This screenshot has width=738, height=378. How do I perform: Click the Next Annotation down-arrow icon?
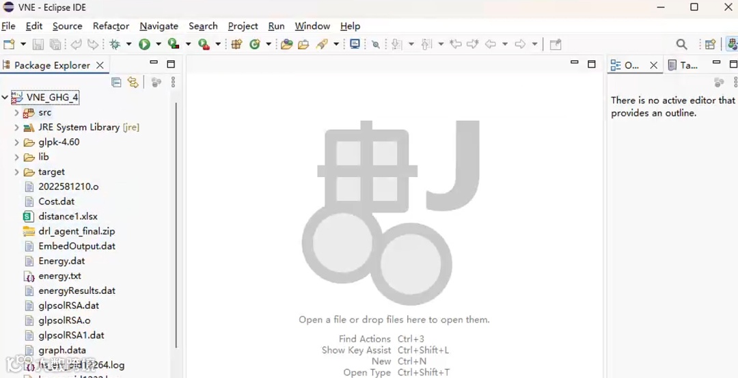point(397,44)
